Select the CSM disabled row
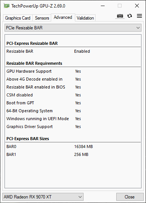The height and width of the screenshot is (203, 146). pos(73,95)
